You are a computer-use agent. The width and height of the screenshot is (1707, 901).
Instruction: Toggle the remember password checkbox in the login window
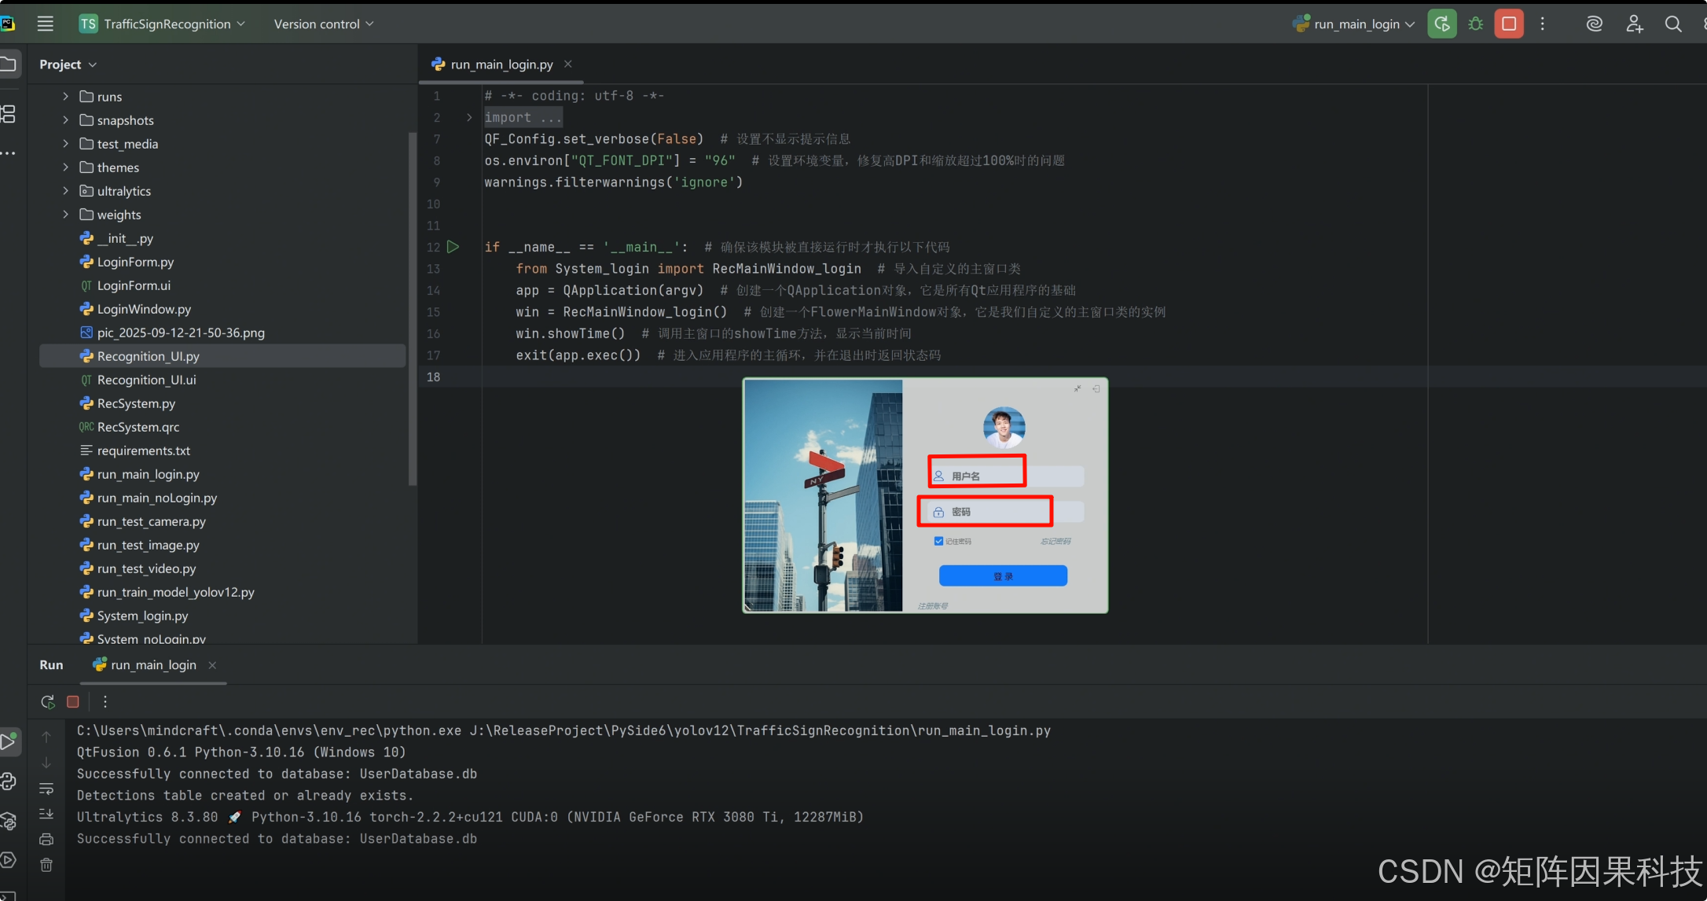938,541
